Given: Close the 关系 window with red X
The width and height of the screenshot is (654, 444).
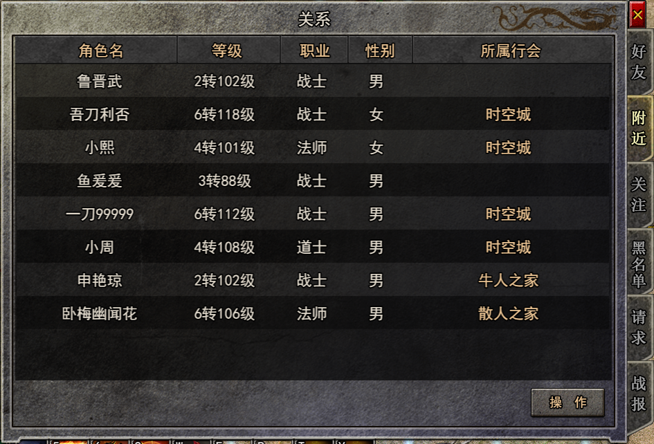Looking at the screenshot, I should pyautogui.click(x=637, y=15).
